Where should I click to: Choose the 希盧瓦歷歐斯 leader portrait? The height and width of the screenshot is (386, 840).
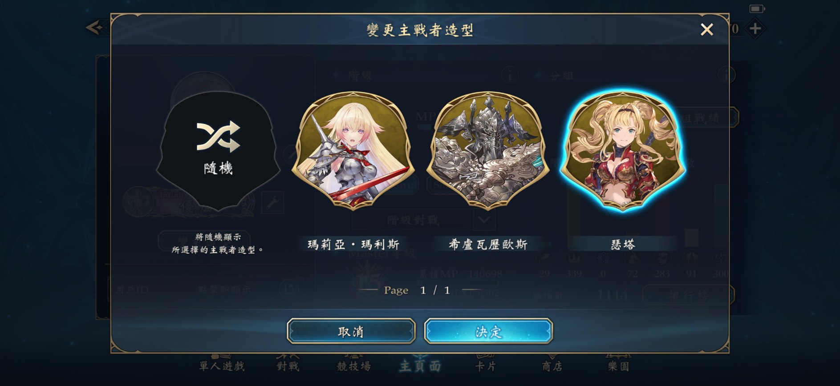tap(488, 151)
